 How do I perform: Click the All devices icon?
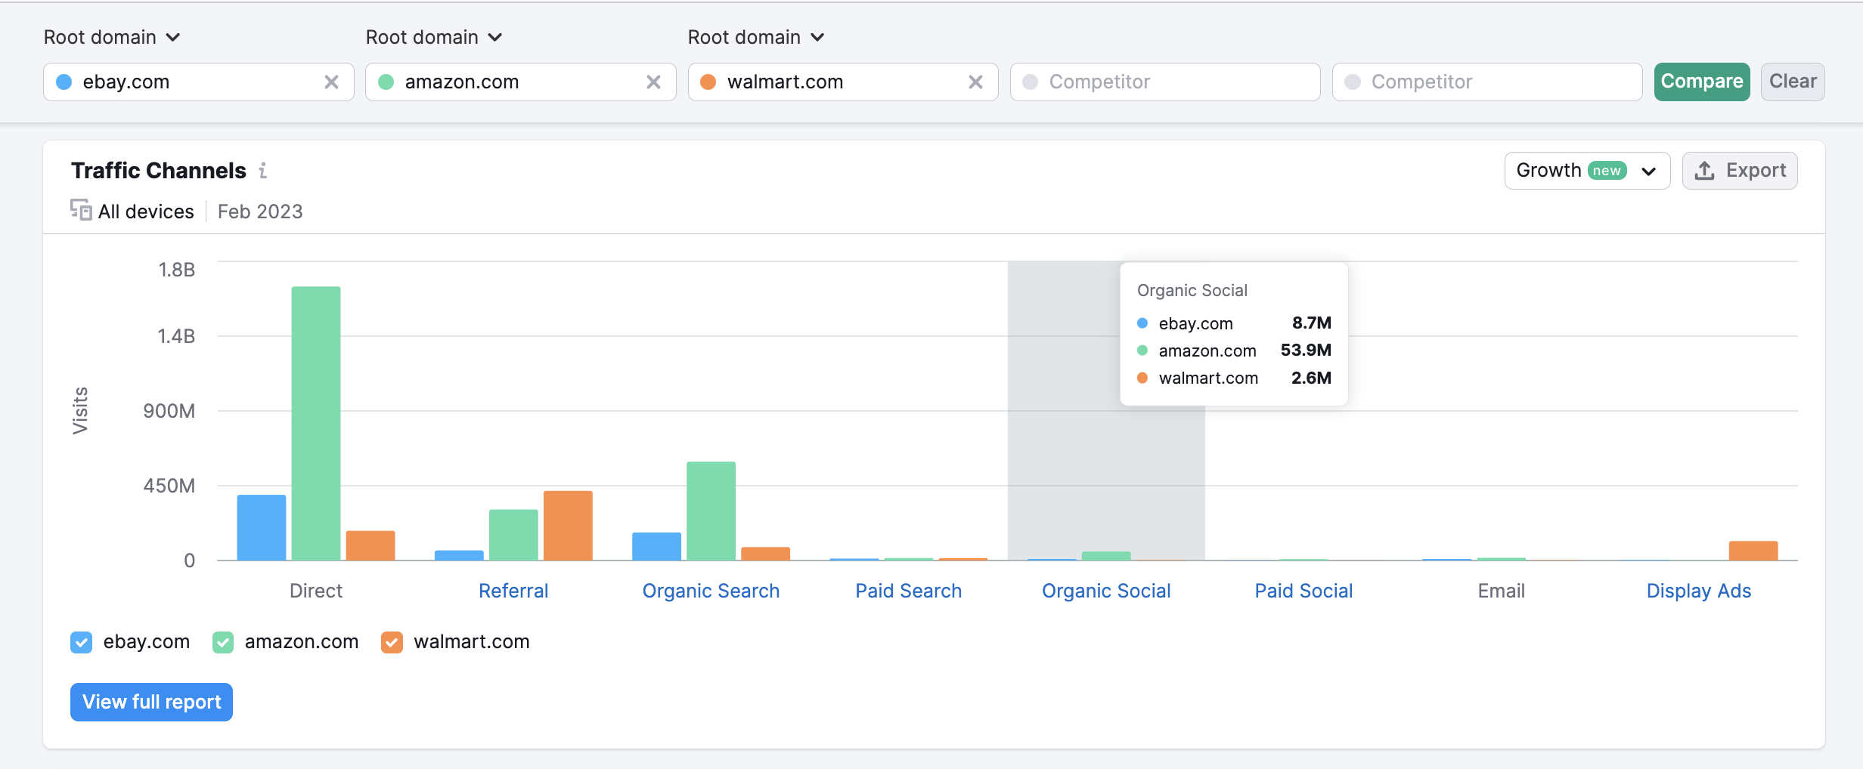click(x=81, y=210)
